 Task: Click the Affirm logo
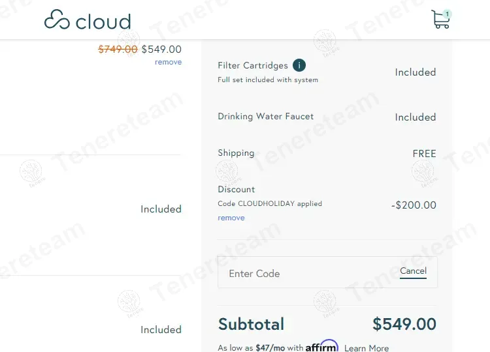(x=321, y=347)
